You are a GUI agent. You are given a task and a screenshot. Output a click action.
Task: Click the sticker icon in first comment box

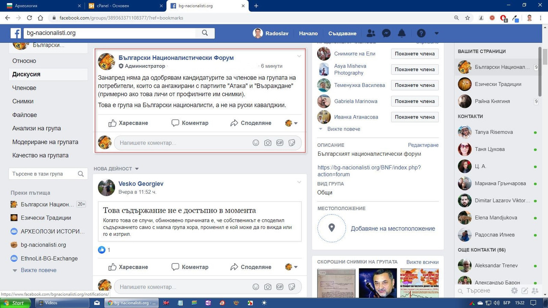pos(292,143)
